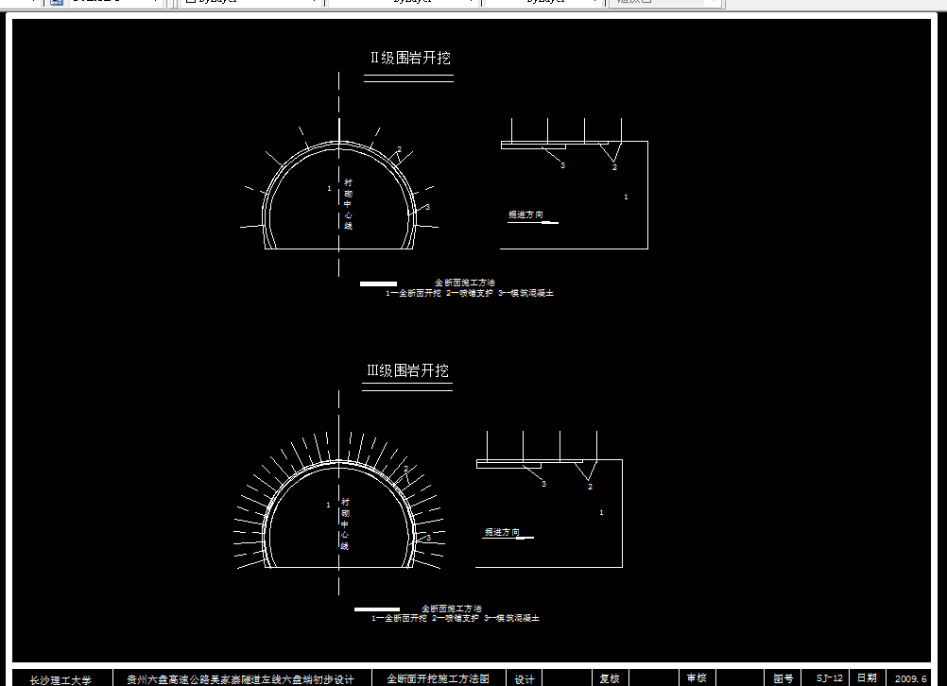The image size is (947, 686).
Task: Click 审核 cell in title block
Action: click(x=697, y=678)
